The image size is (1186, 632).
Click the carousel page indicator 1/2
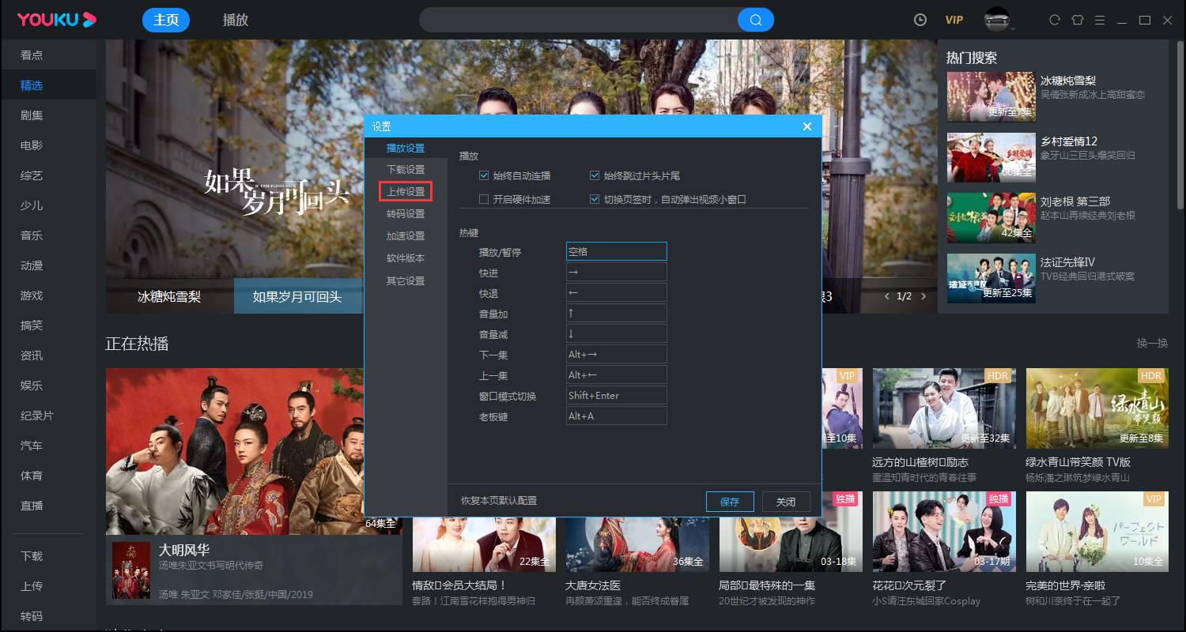click(905, 294)
